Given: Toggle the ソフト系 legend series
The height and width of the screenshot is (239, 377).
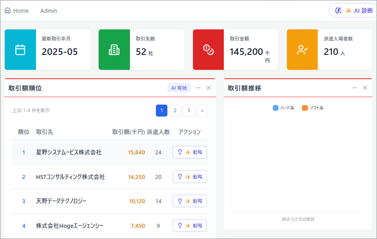Looking at the screenshot, I should [x=312, y=108].
